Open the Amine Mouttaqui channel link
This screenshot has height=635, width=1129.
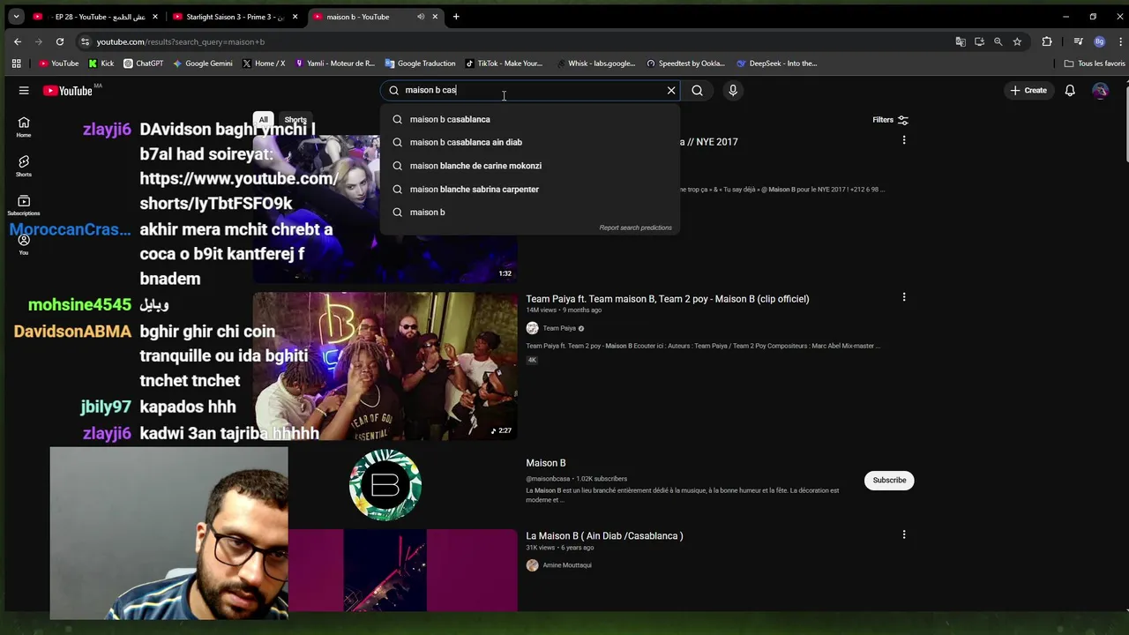567,565
